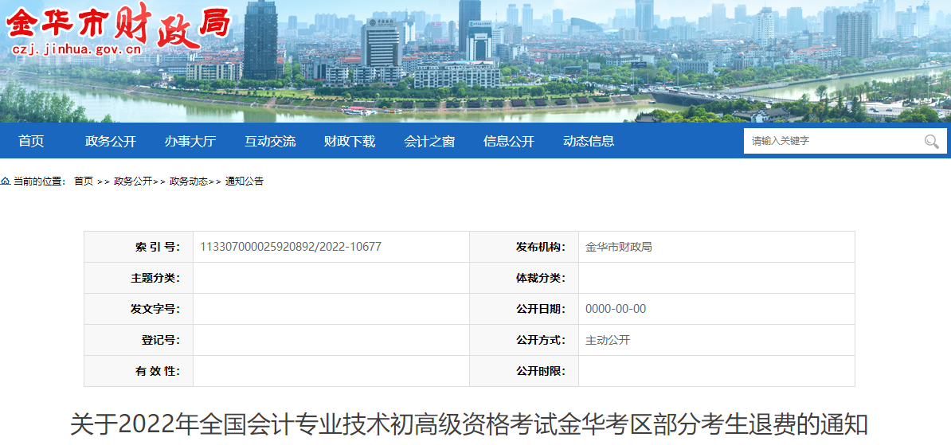Viewport: 951px width, 445px height.
Task: Click the 2022 accounting exam refund notice title
Action: pos(468,424)
